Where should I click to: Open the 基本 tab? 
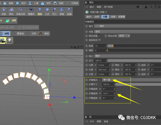point(89,17)
